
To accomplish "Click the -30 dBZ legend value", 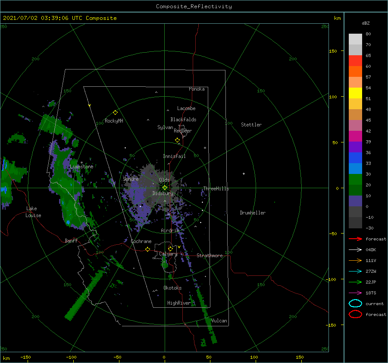I will click(369, 228).
